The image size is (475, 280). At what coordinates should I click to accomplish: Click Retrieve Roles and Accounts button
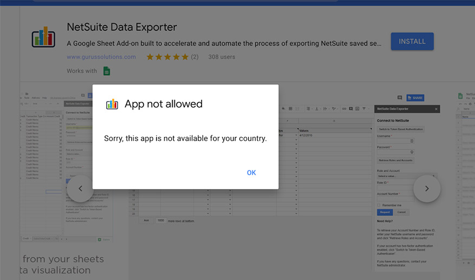click(395, 160)
